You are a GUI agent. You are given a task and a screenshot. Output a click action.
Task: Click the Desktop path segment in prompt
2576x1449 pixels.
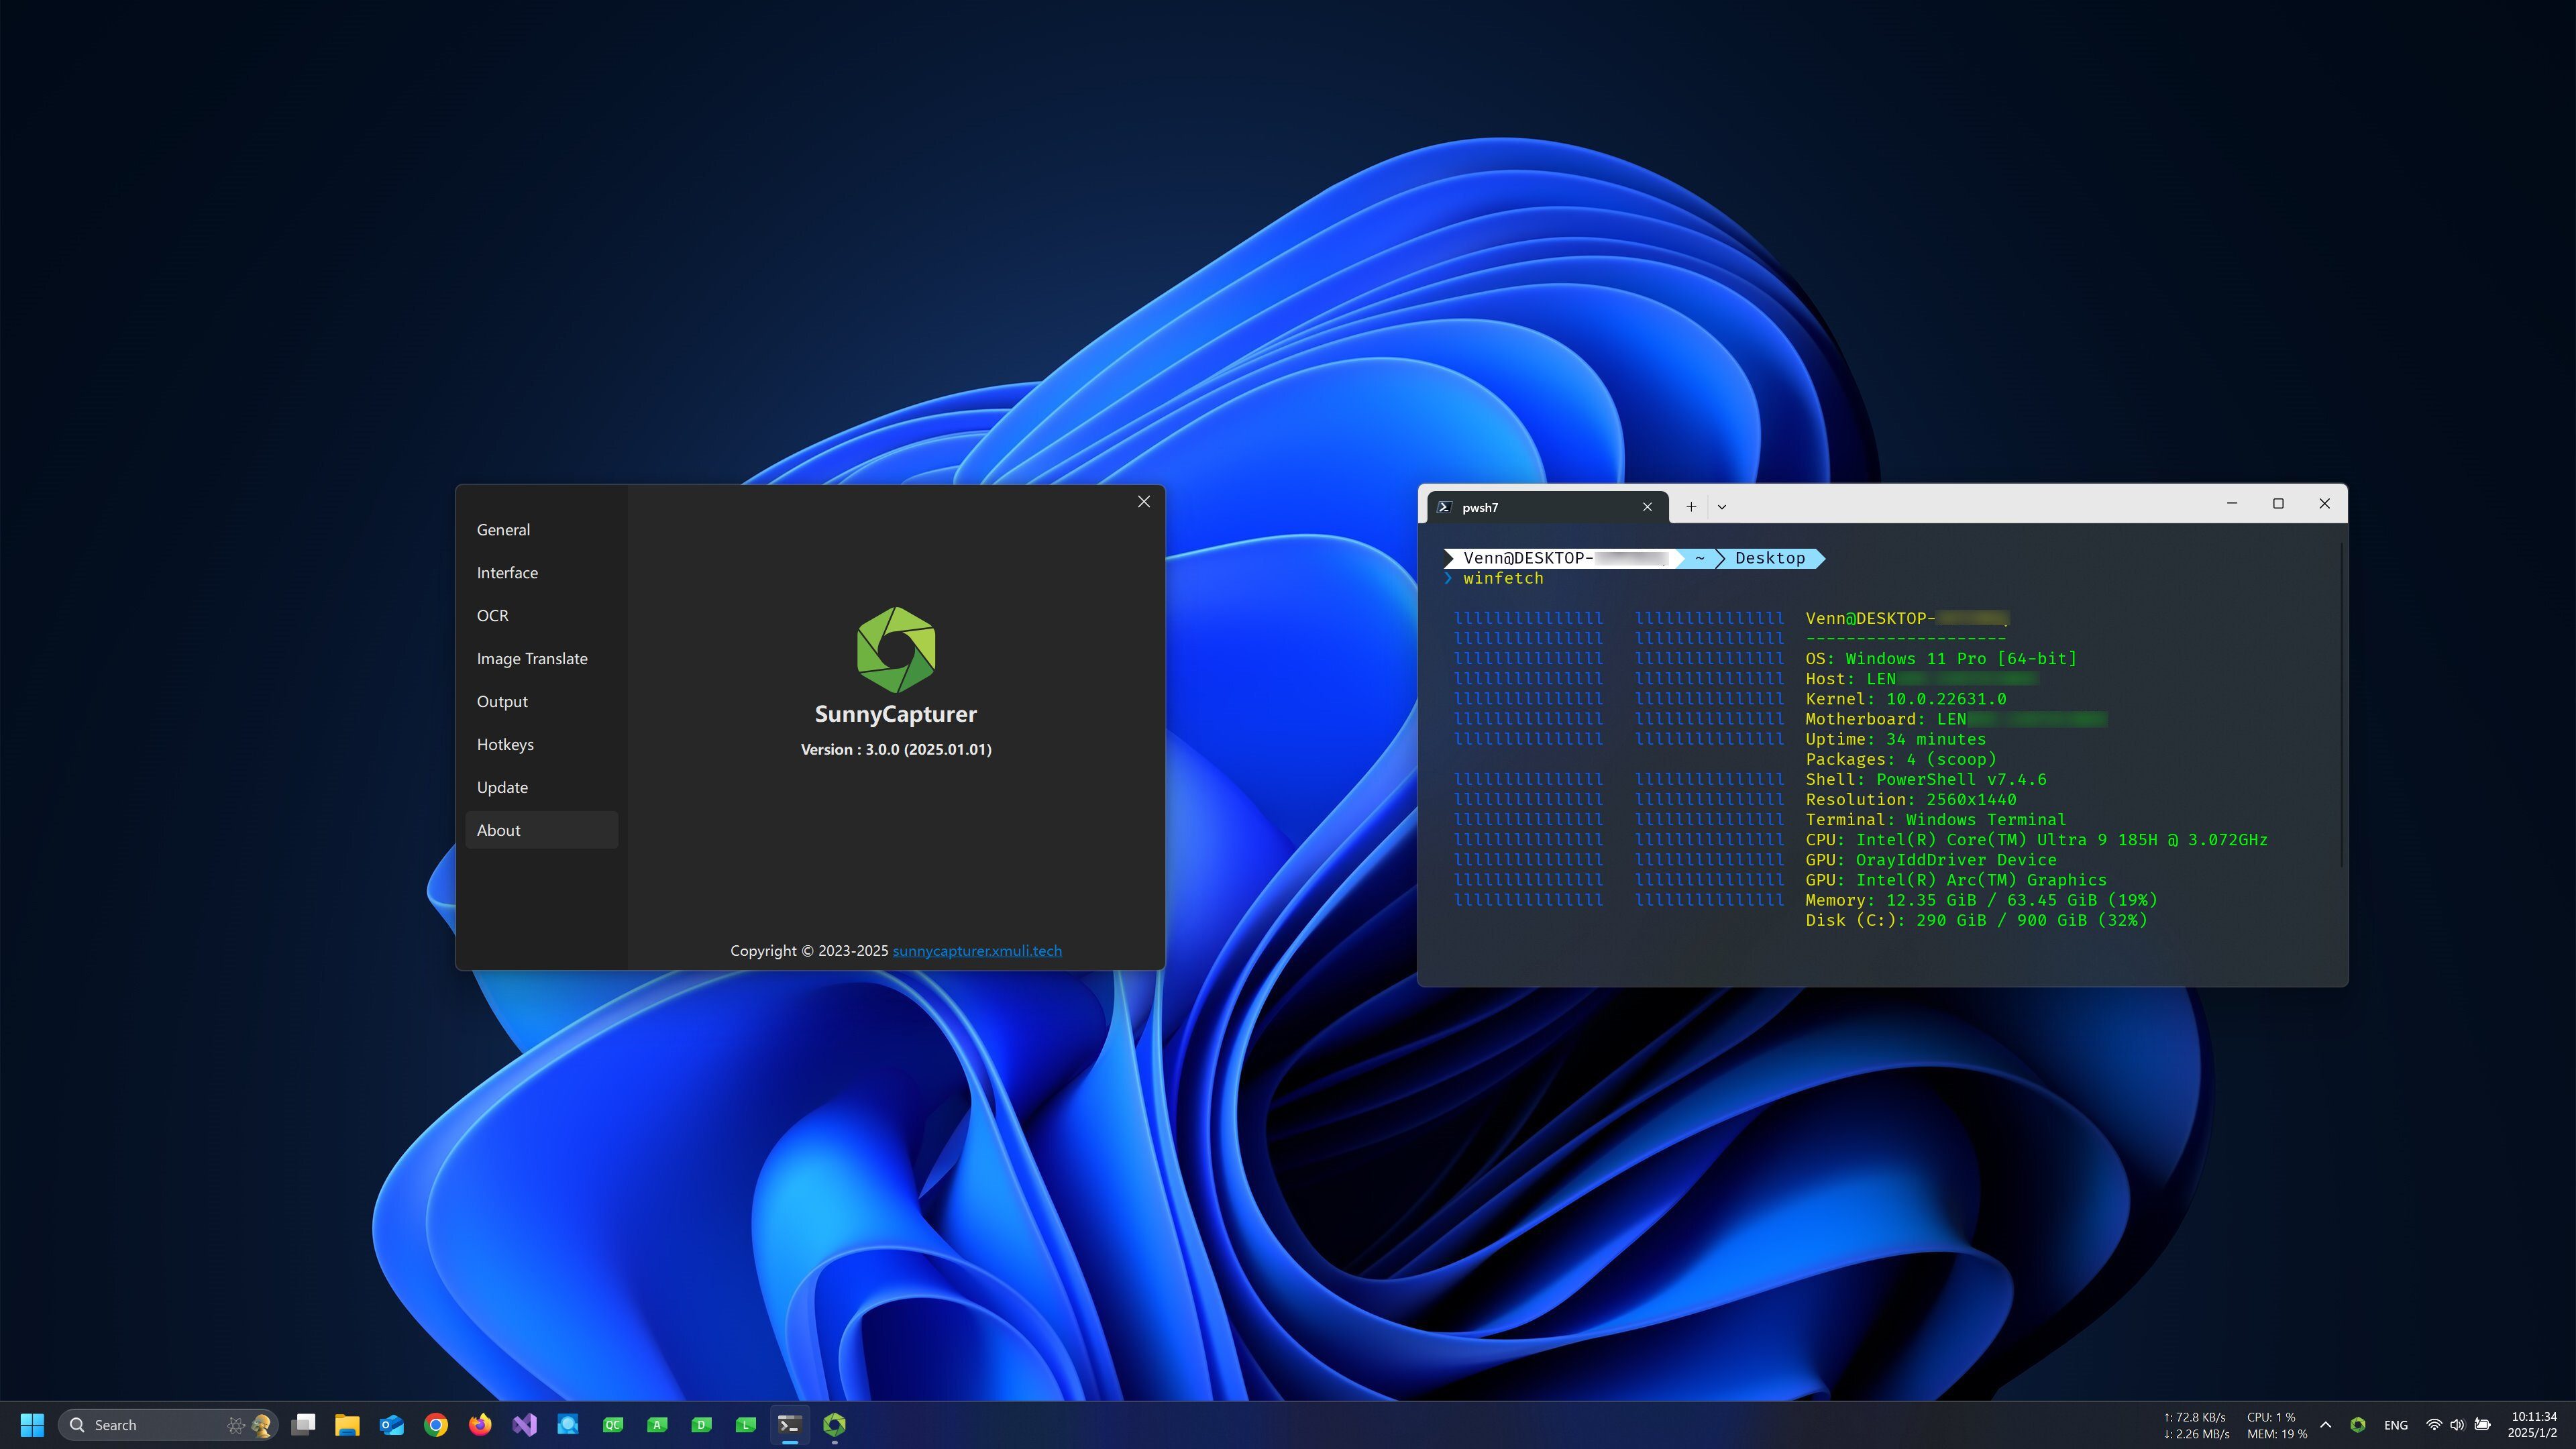pyautogui.click(x=1770, y=558)
